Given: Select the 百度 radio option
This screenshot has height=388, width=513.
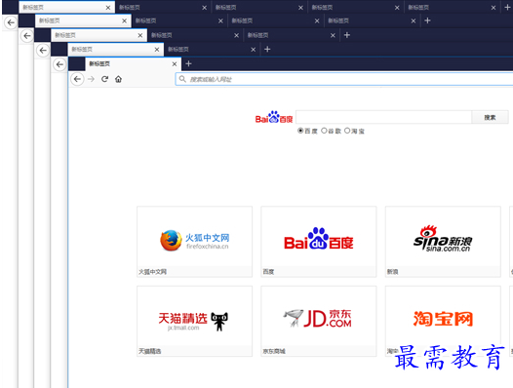Looking at the screenshot, I should coord(300,131).
